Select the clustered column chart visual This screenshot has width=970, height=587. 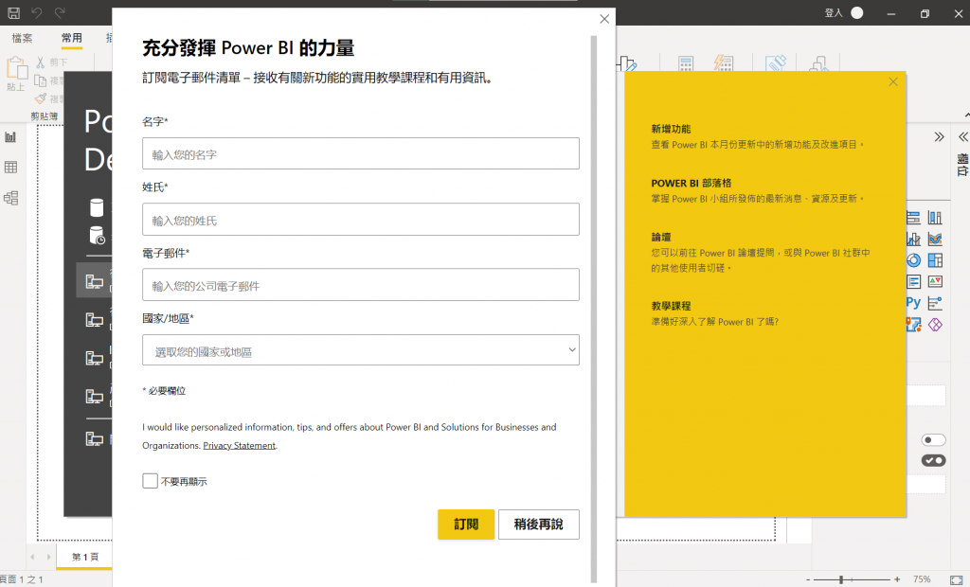(x=935, y=218)
